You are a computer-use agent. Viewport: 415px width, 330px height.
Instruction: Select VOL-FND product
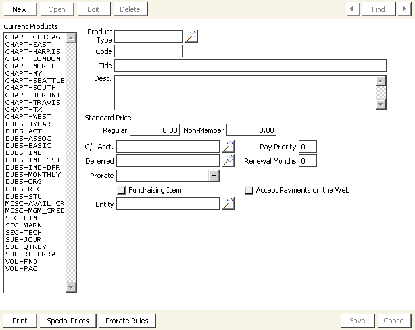[35, 262]
